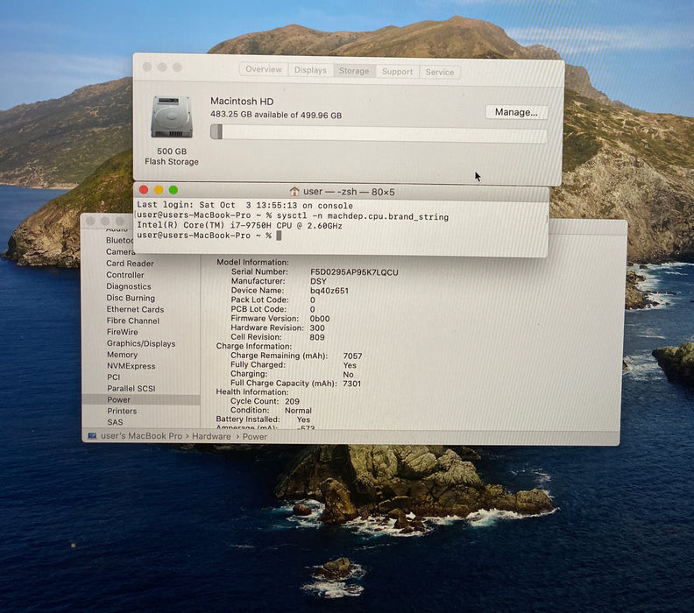The image size is (694, 613).
Task: Select Graphics/Displays in the sidebar
Action: [141, 343]
